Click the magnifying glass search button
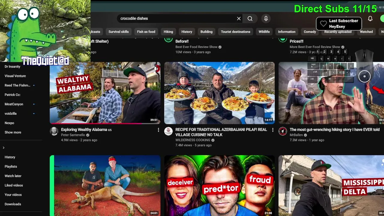 [x=250, y=19]
